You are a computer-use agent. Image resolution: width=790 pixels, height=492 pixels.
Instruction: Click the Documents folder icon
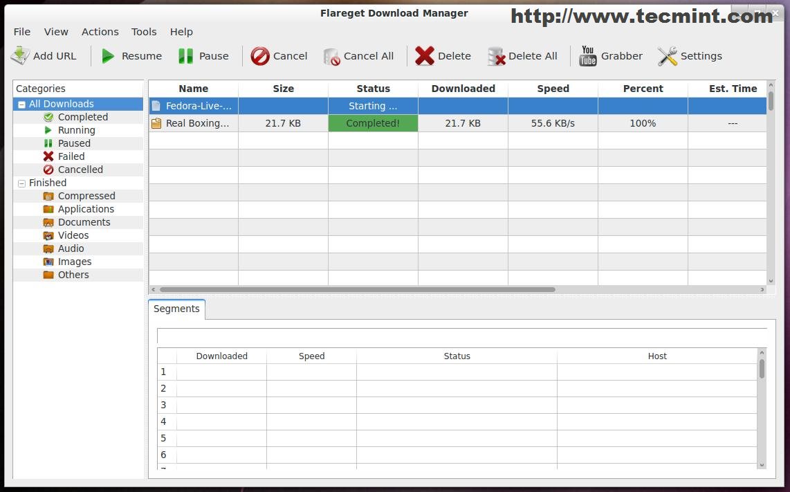click(x=48, y=222)
